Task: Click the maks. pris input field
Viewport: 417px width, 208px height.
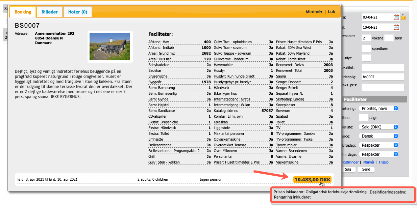Action: 383,87
